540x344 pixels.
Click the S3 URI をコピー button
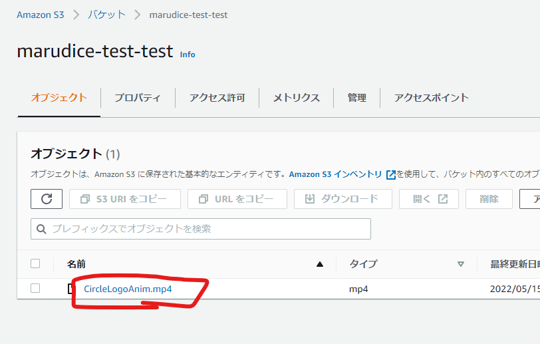pyautogui.click(x=125, y=199)
